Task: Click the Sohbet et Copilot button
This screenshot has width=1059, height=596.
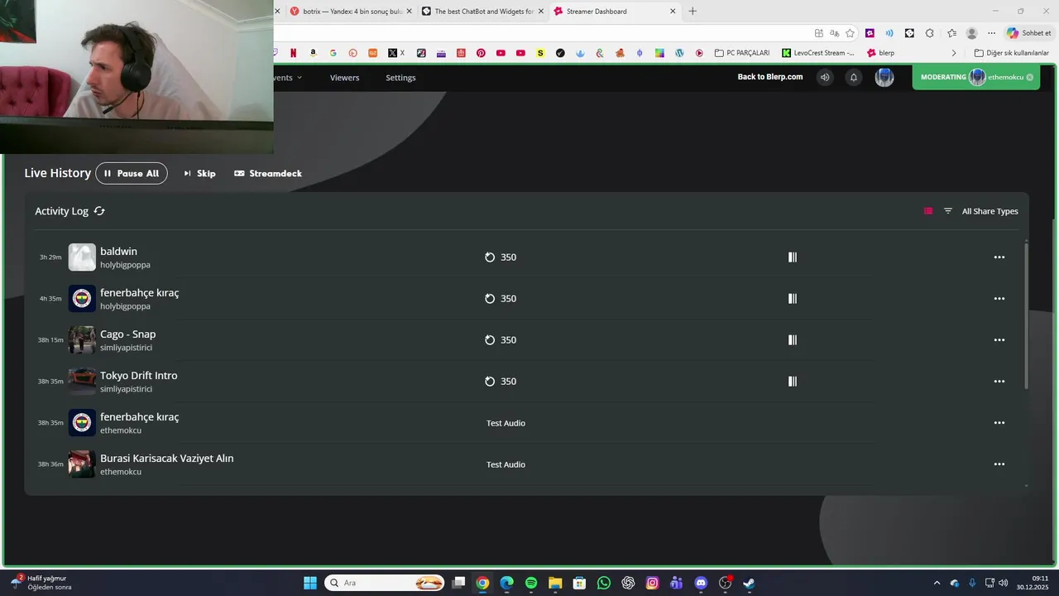Action: coord(1028,33)
